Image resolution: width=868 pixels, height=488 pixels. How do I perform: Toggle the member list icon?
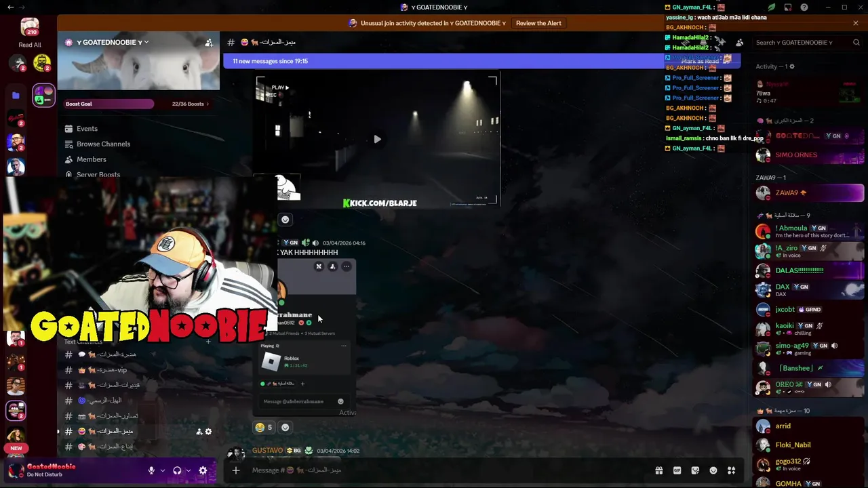740,42
